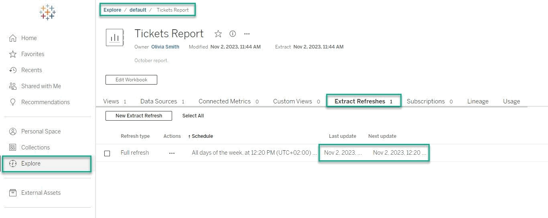Click Select All link
The height and width of the screenshot is (218, 548).
pos(193,116)
